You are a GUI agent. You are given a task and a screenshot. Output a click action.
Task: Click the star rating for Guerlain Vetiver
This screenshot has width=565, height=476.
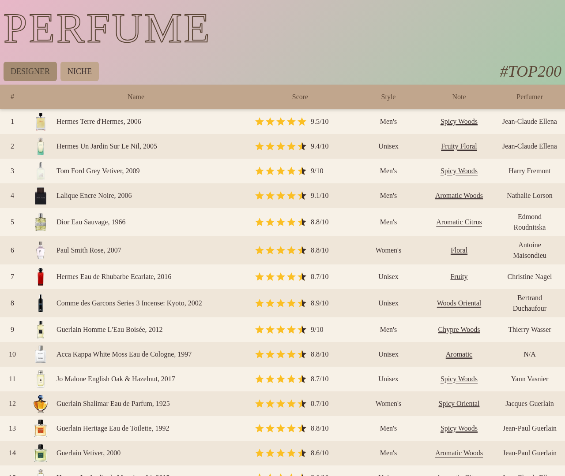[x=281, y=453]
